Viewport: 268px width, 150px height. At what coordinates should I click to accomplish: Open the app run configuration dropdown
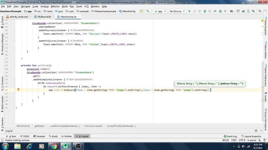160,11
